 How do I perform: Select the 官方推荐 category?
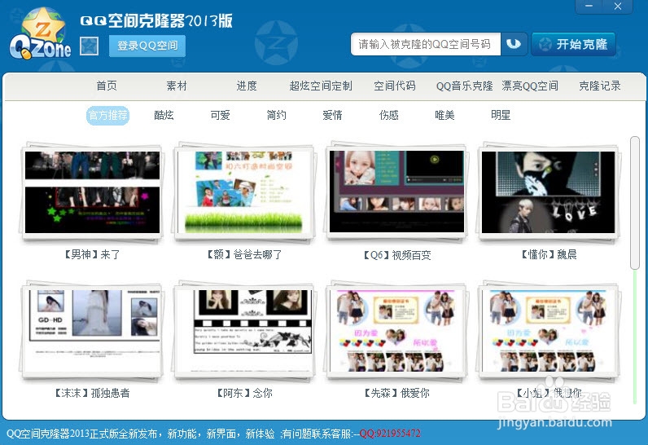(107, 115)
